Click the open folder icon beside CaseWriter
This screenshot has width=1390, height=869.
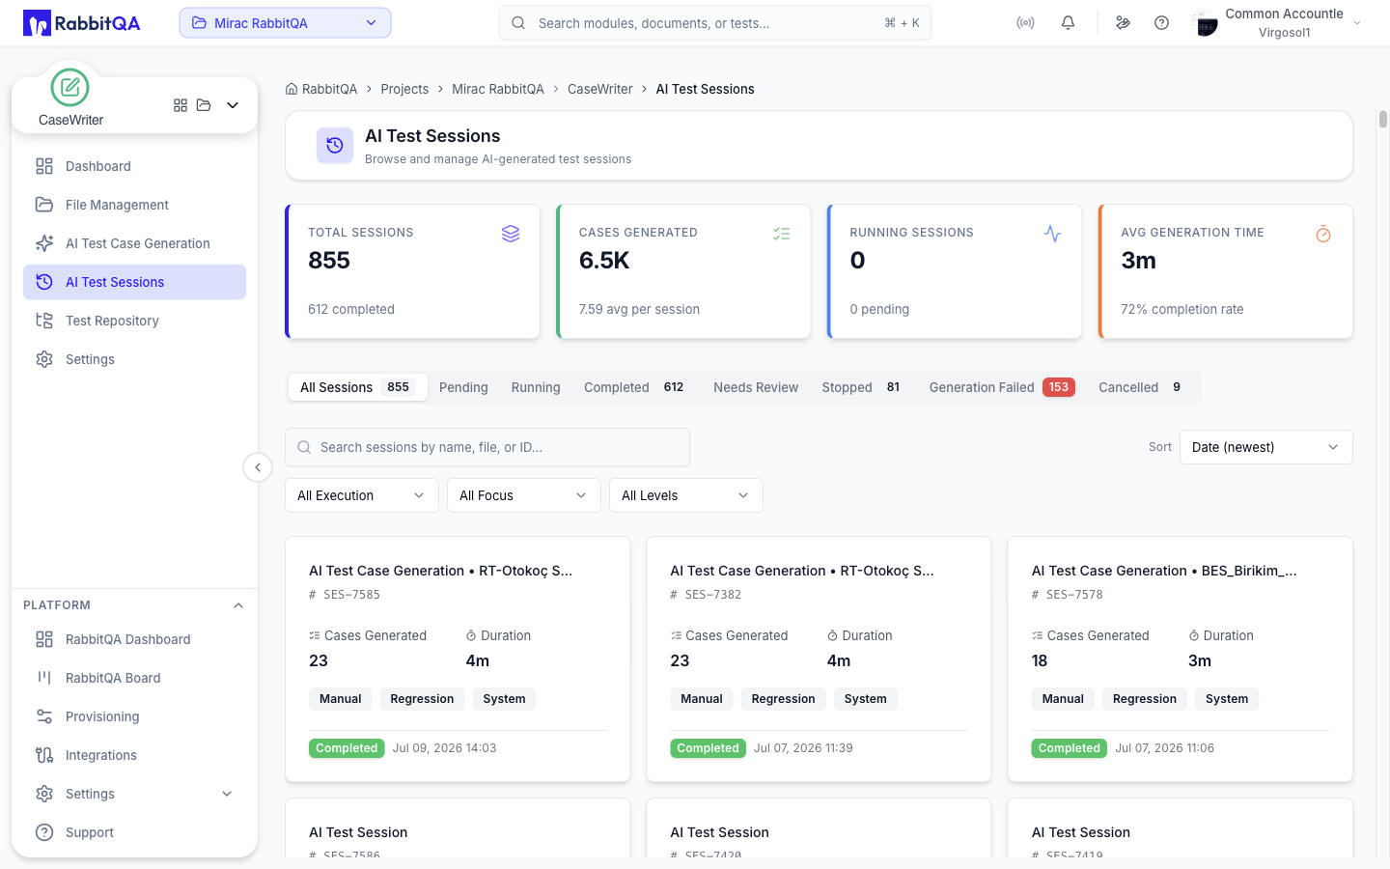coord(204,105)
